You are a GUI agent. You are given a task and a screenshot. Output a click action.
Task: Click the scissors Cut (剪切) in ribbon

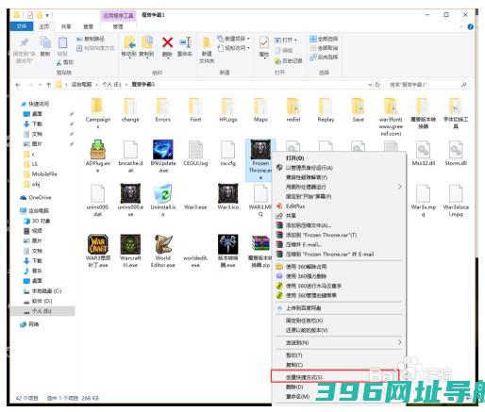(x=64, y=62)
